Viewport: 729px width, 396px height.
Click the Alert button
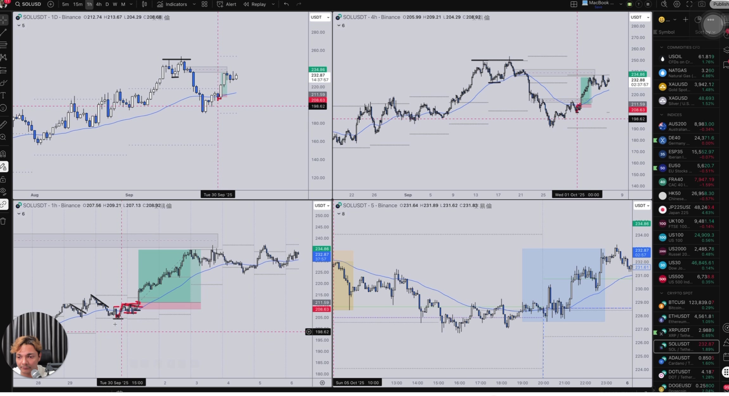(226, 4)
